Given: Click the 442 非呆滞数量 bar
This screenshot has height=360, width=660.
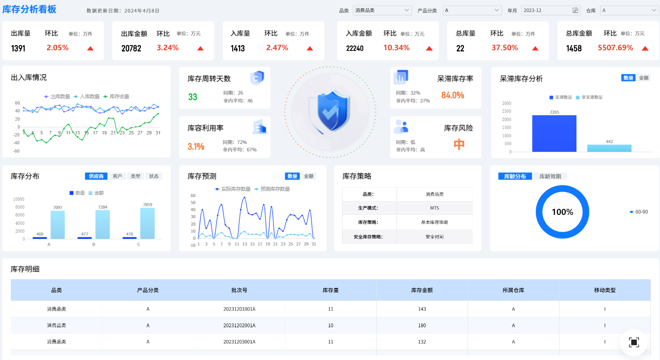Looking at the screenshot, I should click(x=609, y=148).
